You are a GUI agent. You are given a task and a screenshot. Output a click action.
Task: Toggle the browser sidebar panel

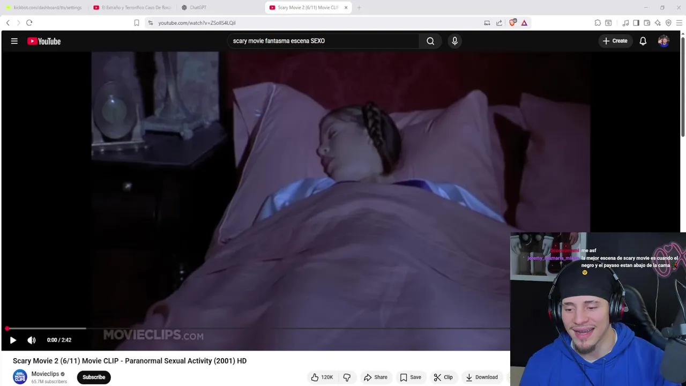(x=636, y=23)
